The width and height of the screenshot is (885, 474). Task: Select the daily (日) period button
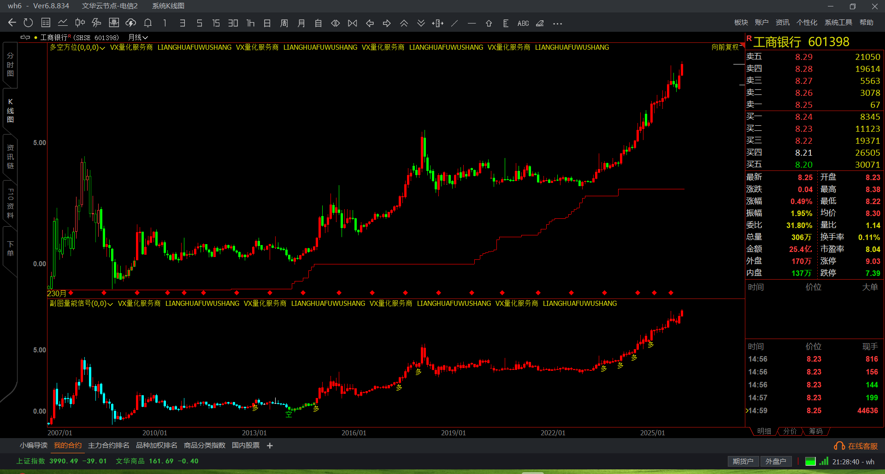tap(267, 23)
